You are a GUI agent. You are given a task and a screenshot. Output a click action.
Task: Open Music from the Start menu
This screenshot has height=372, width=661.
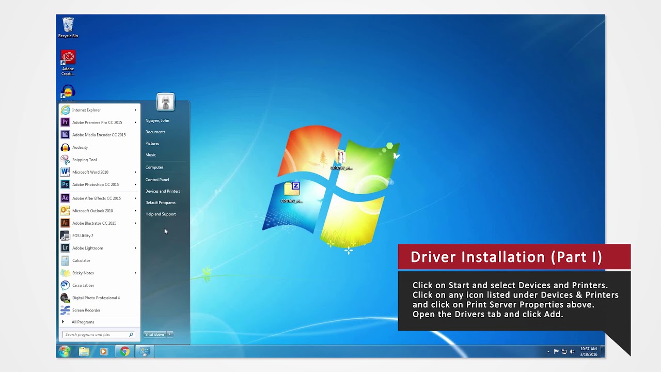[150, 155]
